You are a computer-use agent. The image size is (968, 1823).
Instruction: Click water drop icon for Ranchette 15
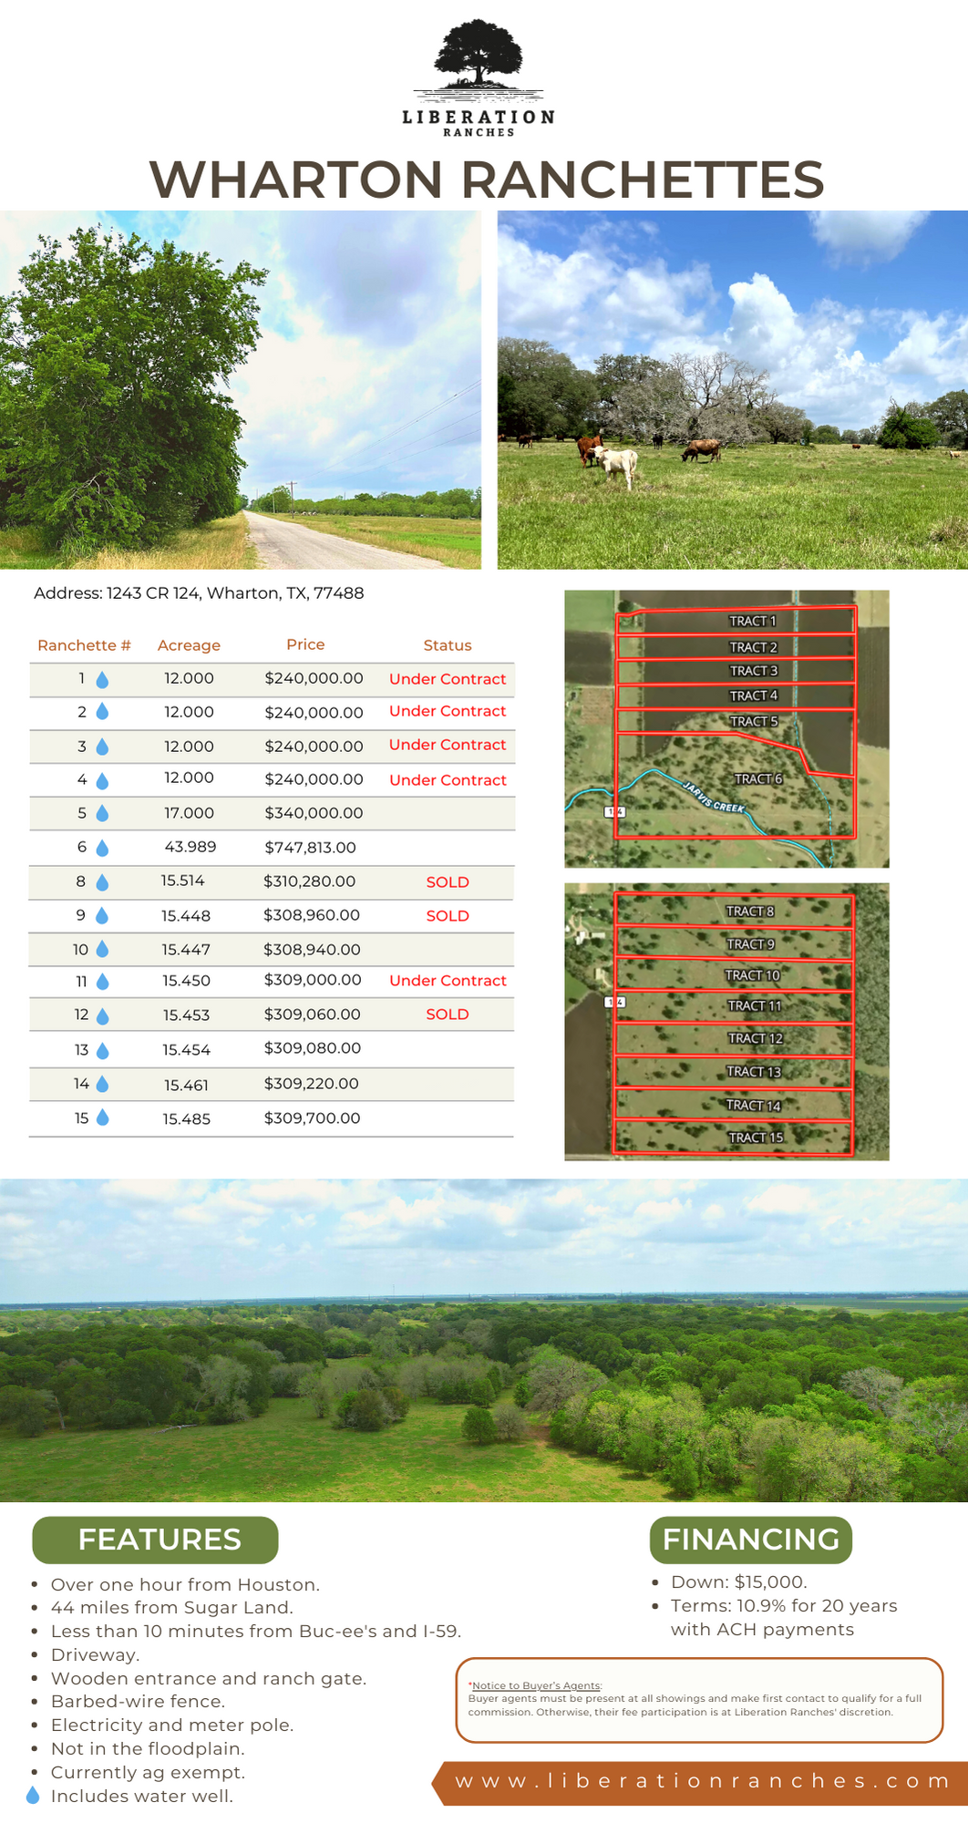coord(102,1117)
